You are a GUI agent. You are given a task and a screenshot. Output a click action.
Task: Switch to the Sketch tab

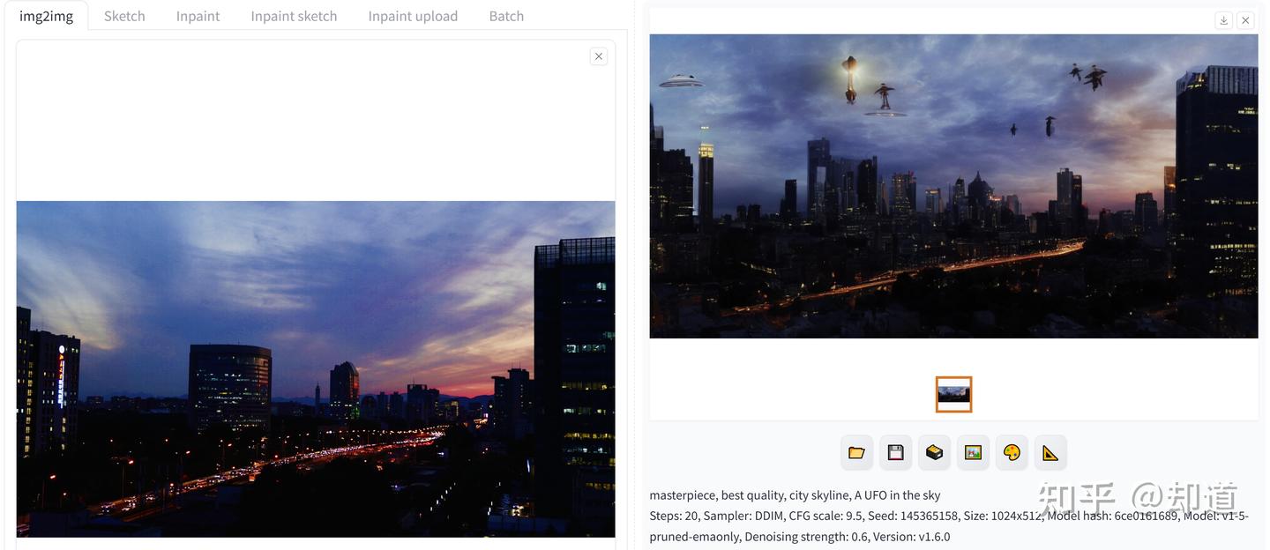coord(124,16)
